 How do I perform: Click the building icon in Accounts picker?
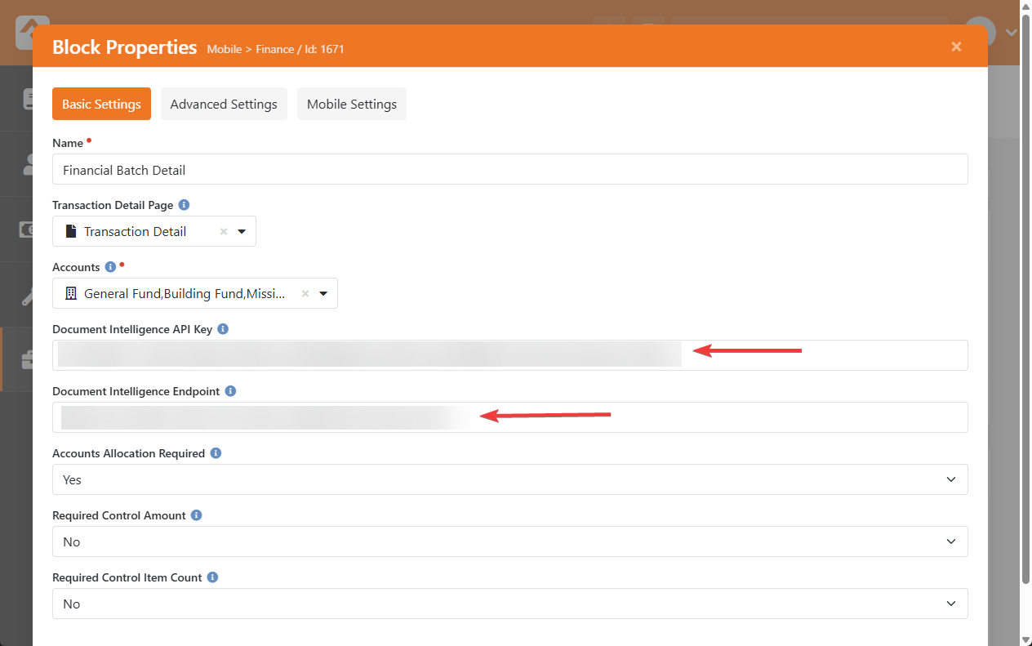(x=70, y=293)
